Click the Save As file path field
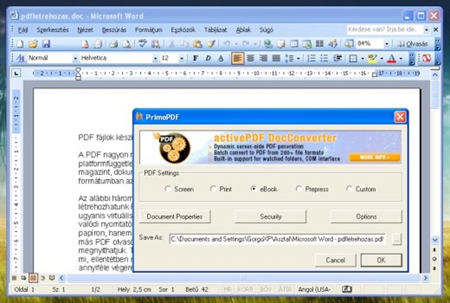The height and width of the screenshot is (303, 450). click(x=278, y=239)
